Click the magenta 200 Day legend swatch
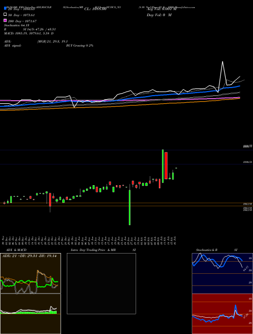The image size is (253, 334). point(5,20)
